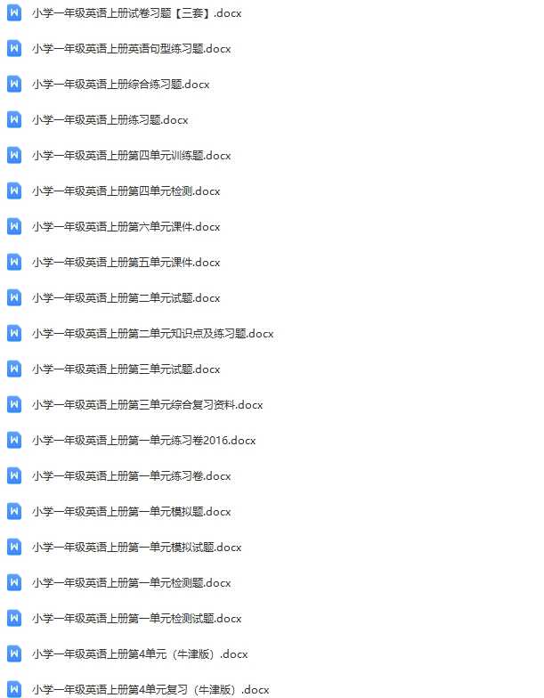The height and width of the screenshot is (698, 544).
Task: Click the file name 第一单元练习卷.docx
Action: pos(132,475)
